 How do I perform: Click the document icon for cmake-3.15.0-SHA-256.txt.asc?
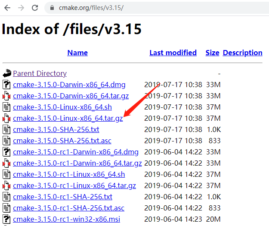[6, 141]
